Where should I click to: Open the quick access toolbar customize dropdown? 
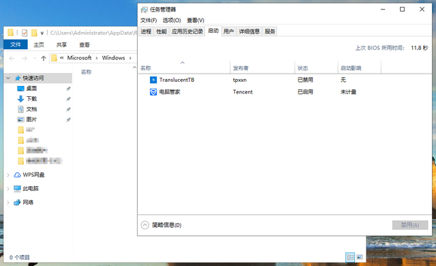tap(42, 33)
